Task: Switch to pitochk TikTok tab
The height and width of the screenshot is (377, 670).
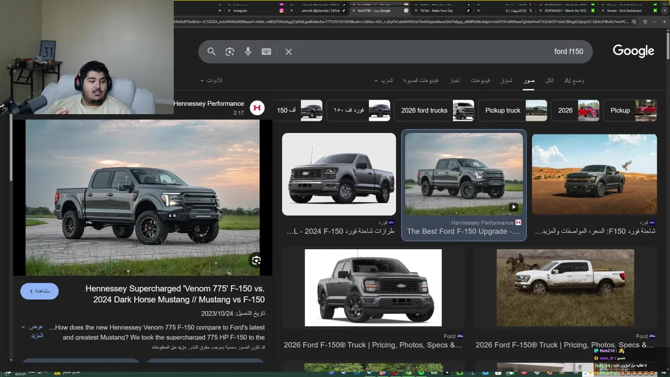Action: pos(319,10)
